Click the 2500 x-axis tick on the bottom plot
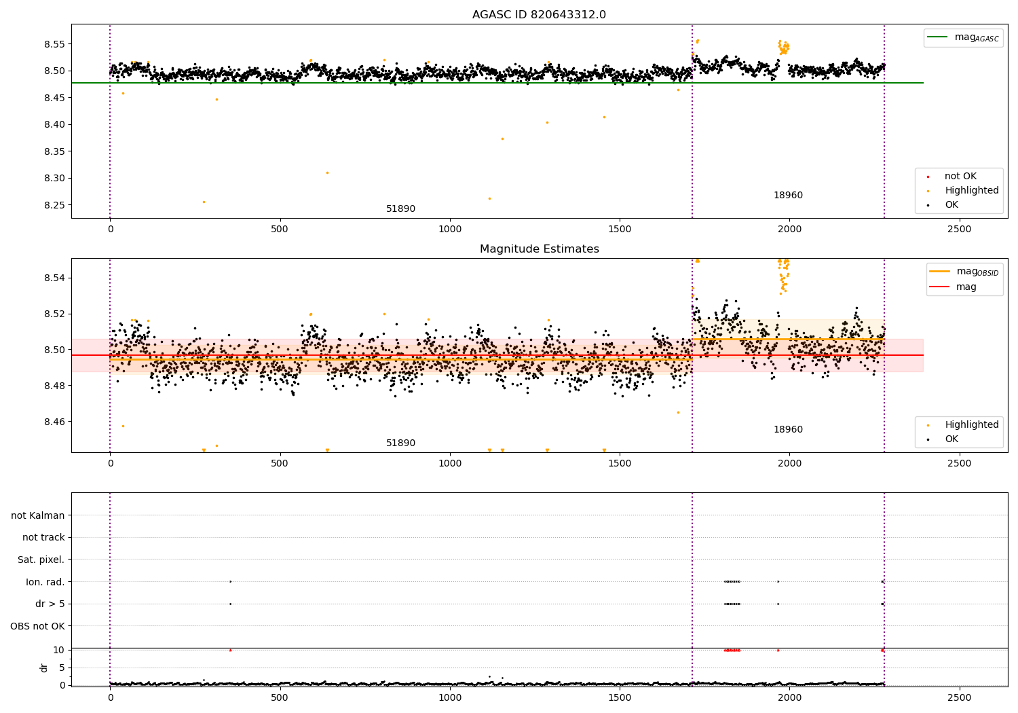The width and height of the screenshot is (1018, 713). tap(960, 697)
